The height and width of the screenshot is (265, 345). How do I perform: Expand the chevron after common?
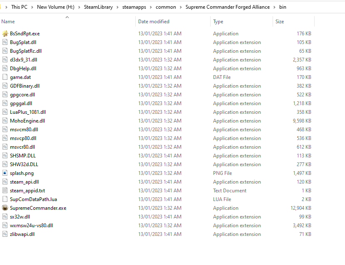(x=181, y=7)
